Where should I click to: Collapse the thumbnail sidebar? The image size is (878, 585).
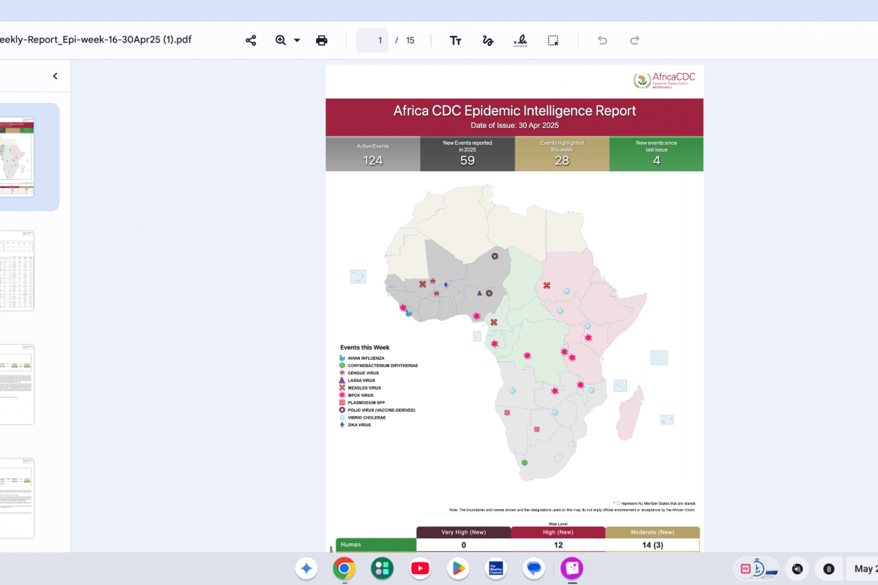pyautogui.click(x=55, y=76)
